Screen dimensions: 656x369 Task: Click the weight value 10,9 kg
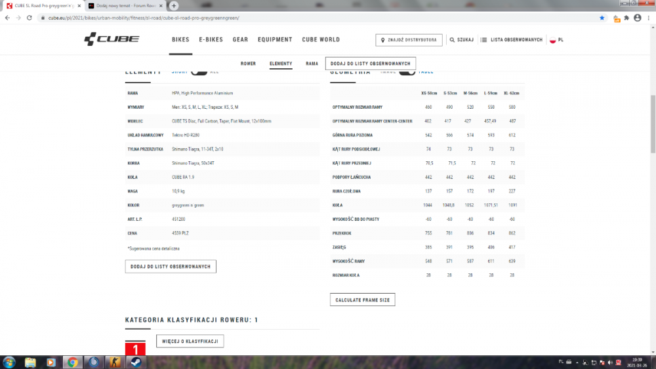(178, 191)
